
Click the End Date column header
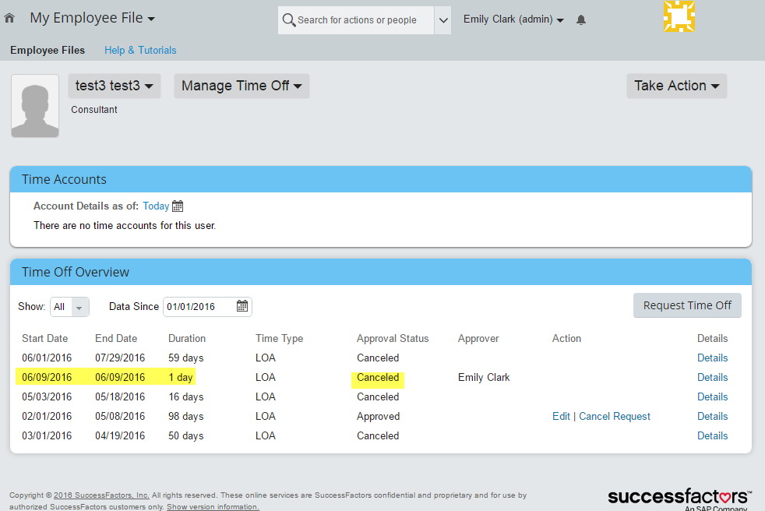[116, 338]
